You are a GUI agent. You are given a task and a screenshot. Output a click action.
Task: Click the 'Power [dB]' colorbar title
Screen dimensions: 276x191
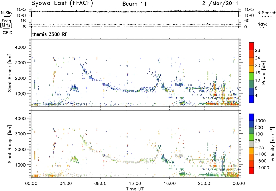coord(263,73)
